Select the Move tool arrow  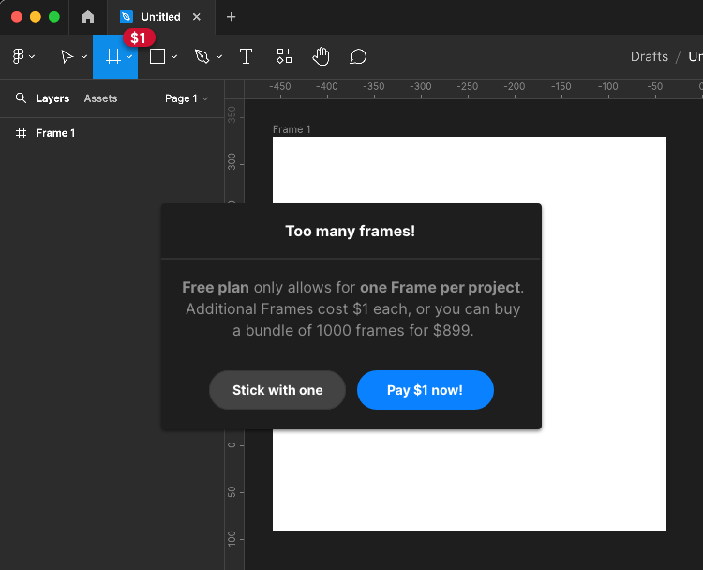click(x=67, y=56)
